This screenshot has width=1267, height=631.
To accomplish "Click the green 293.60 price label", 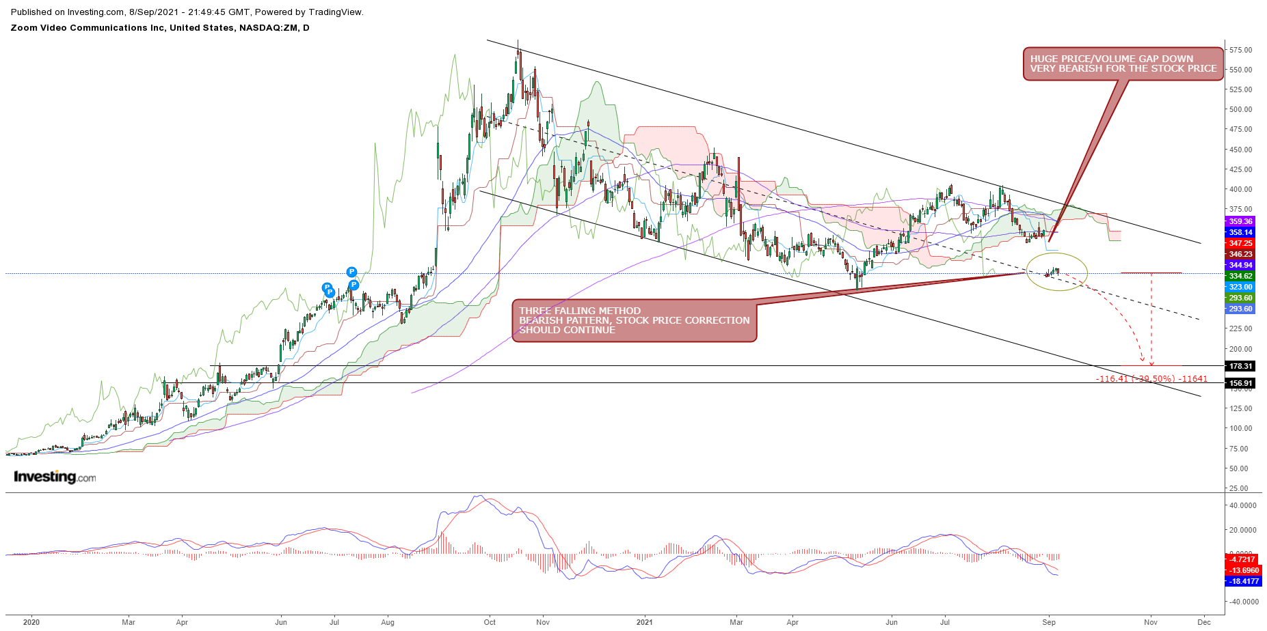I will pyautogui.click(x=1240, y=298).
